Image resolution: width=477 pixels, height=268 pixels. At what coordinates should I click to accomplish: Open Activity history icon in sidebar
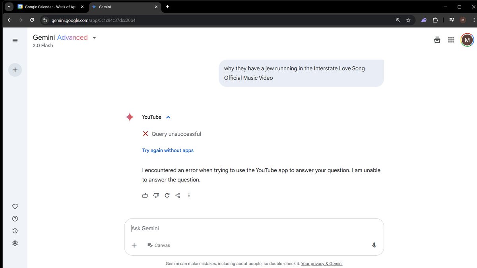[x=15, y=231]
